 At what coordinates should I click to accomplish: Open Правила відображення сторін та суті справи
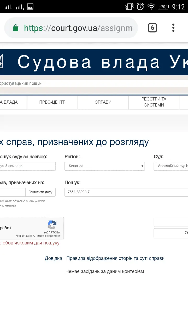tap(115, 258)
